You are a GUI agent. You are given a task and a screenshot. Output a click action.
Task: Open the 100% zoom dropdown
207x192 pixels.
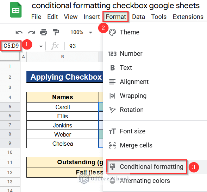tap(81, 32)
